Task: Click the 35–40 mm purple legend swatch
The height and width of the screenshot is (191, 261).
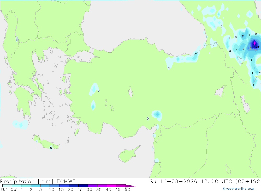Action: point(102,186)
